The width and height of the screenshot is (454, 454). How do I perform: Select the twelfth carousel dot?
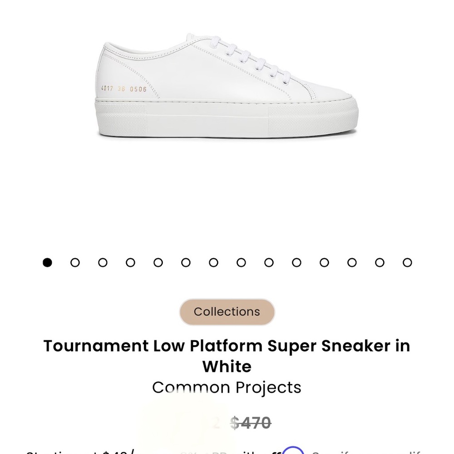tap(351, 262)
